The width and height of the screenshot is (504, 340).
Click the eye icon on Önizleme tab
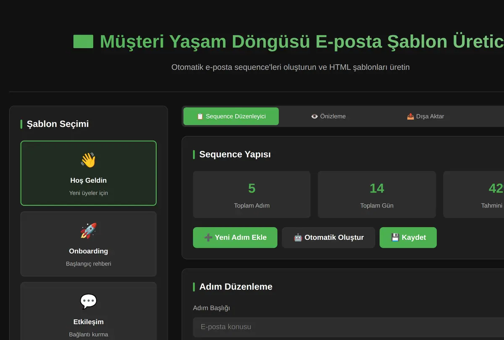coord(315,116)
